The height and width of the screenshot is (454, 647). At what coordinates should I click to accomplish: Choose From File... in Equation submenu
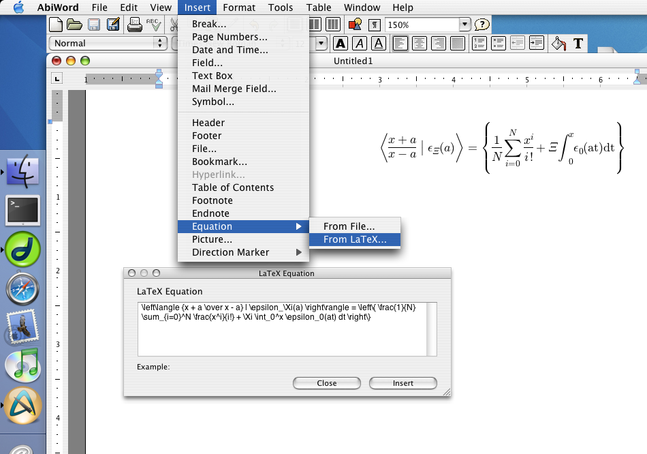(x=355, y=226)
